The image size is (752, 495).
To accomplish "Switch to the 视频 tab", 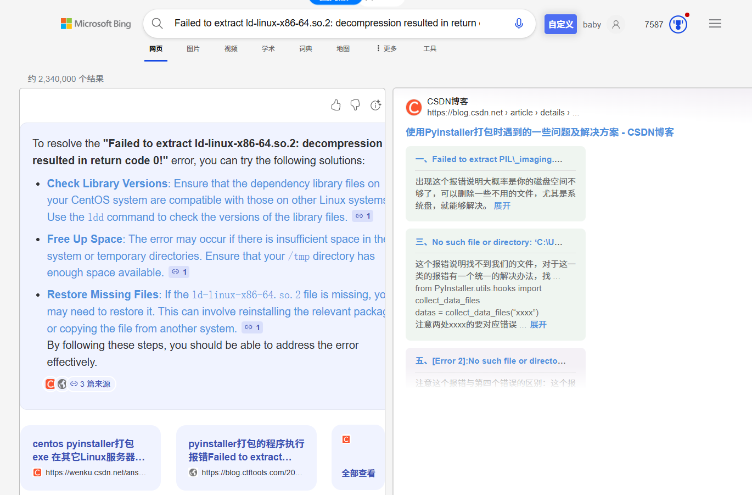I will [231, 49].
